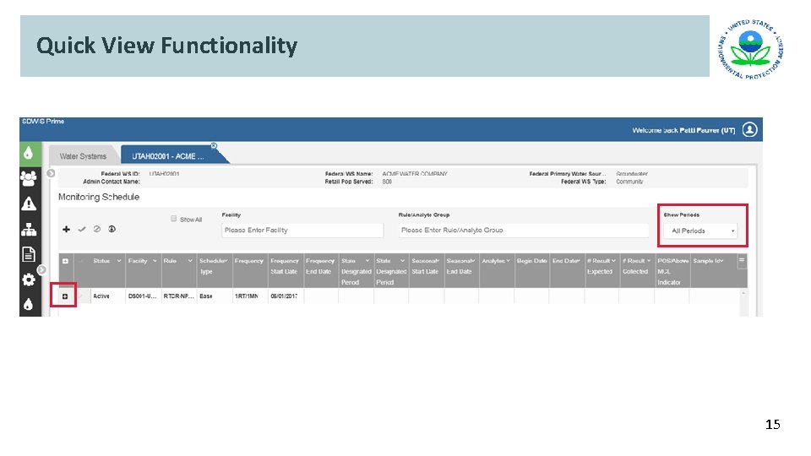This screenshot has height=456, width=811.
Task: Click the 'RTCR-NP...' rule cell
Action: (x=178, y=296)
